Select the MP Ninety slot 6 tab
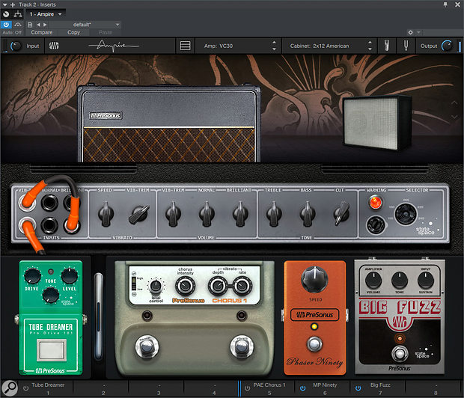The image size is (464, 398). (x=322, y=388)
